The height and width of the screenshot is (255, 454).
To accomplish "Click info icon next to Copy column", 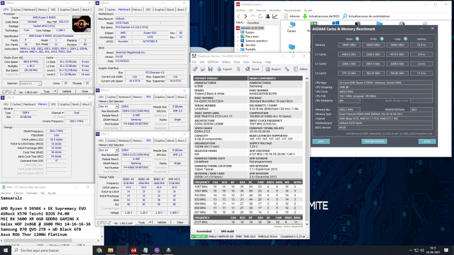I will pos(405,39).
